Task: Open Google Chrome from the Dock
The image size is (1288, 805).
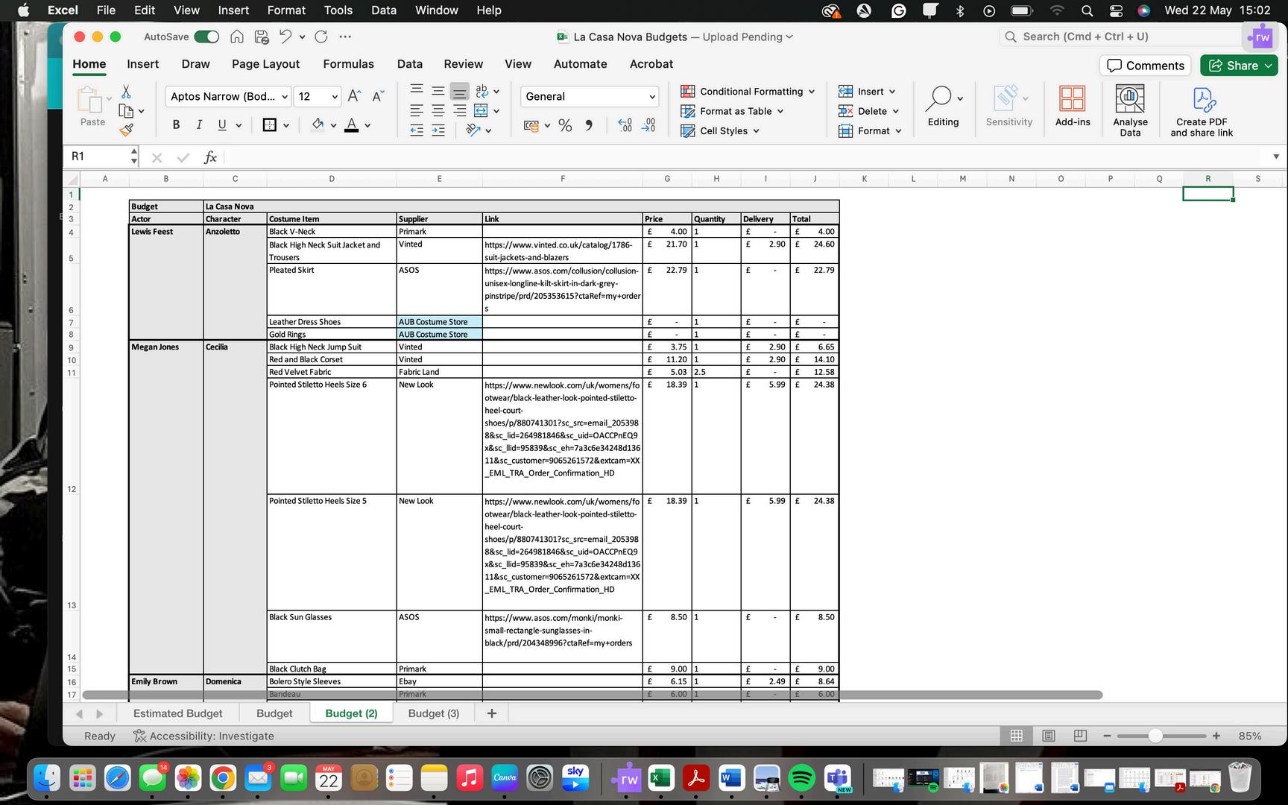Action: [x=222, y=779]
